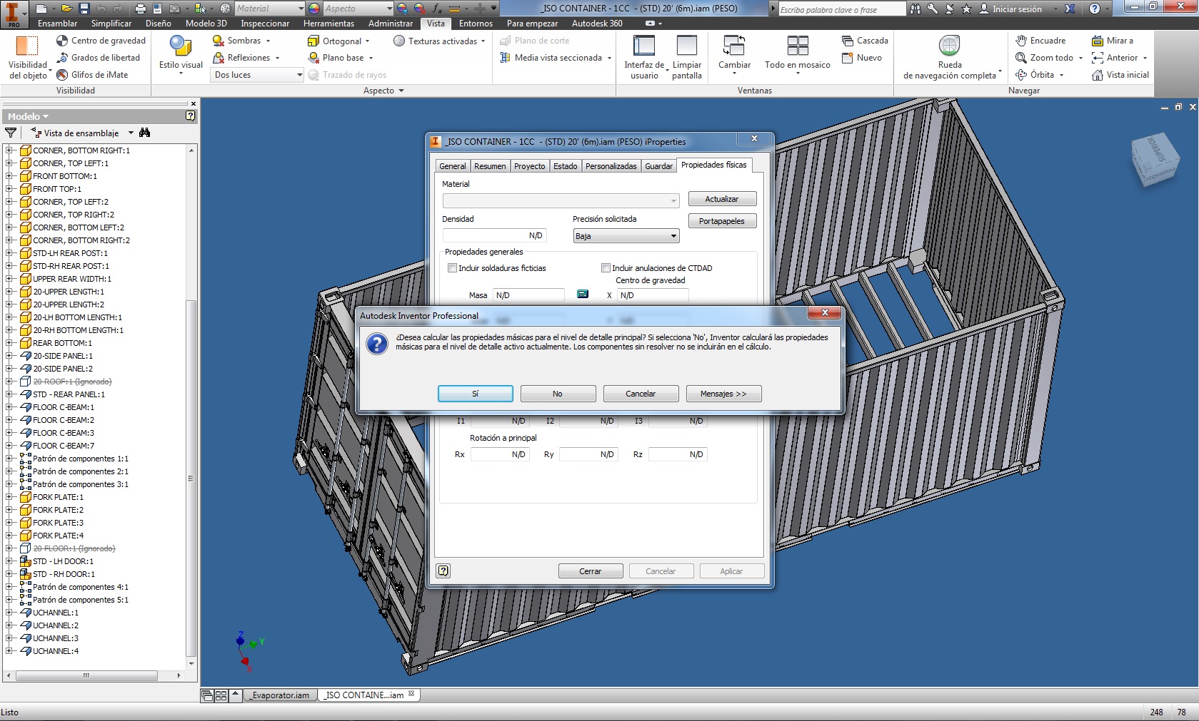Click the Print icon in quick access toolbar
Viewport: 1199px width, 721px height.
(x=141, y=9)
